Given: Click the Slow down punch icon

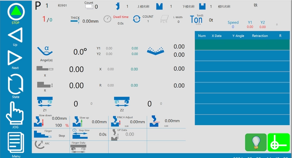Looking at the screenshot, I should [39, 122].
